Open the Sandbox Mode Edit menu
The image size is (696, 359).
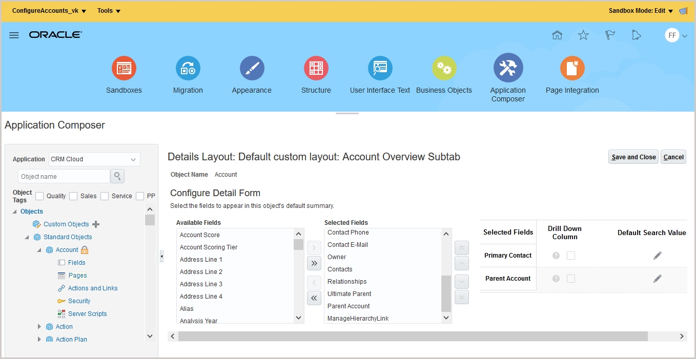(x=640, y=10)
